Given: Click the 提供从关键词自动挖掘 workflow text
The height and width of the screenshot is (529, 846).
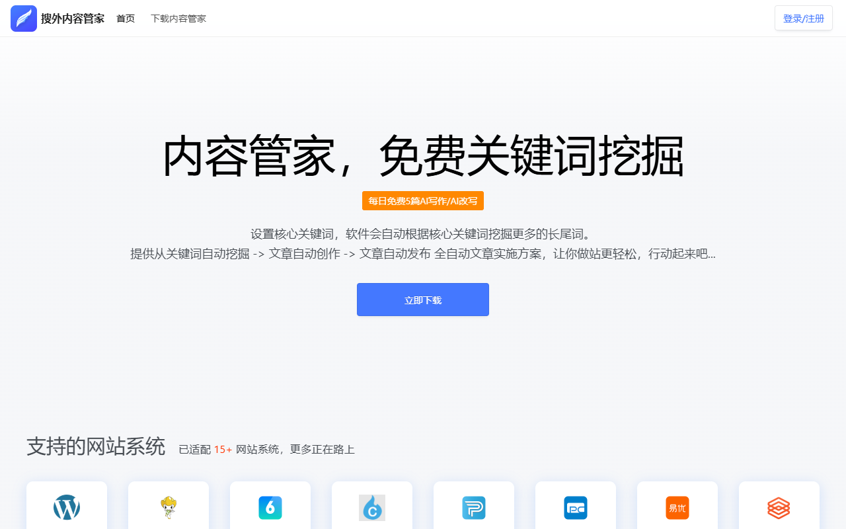Looking at the screenshot, I should click(423, 254).
